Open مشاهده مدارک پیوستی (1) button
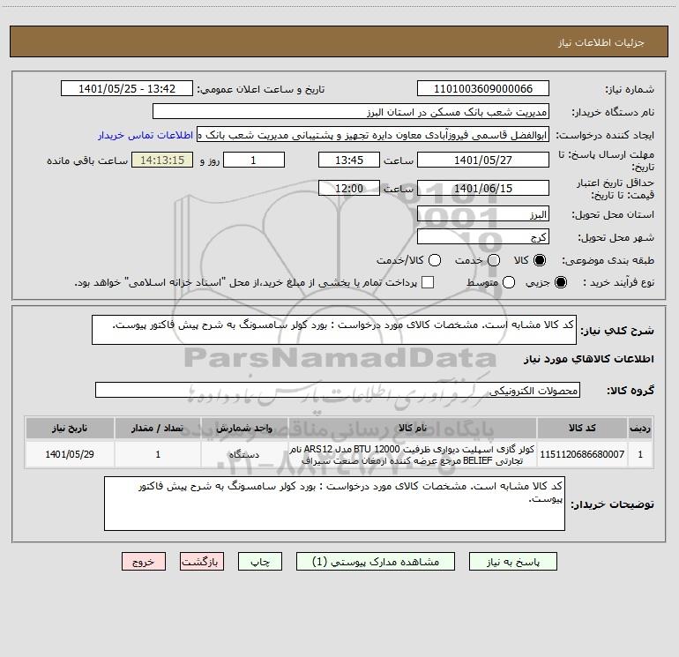Image resolution: width=679 pixels, height=657 pixels. tap(376, 562)
